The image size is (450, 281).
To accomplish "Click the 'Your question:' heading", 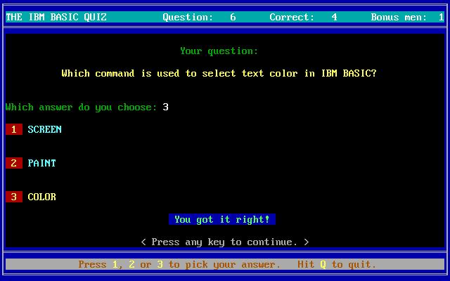I will (x=219, y=51).
